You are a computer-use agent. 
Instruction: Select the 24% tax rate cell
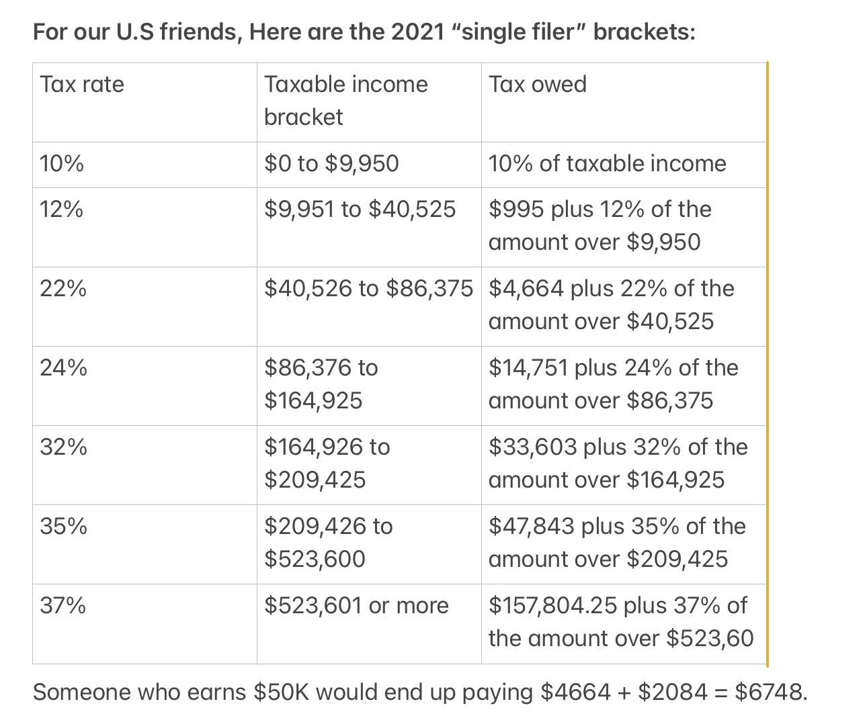coord(63,368)
